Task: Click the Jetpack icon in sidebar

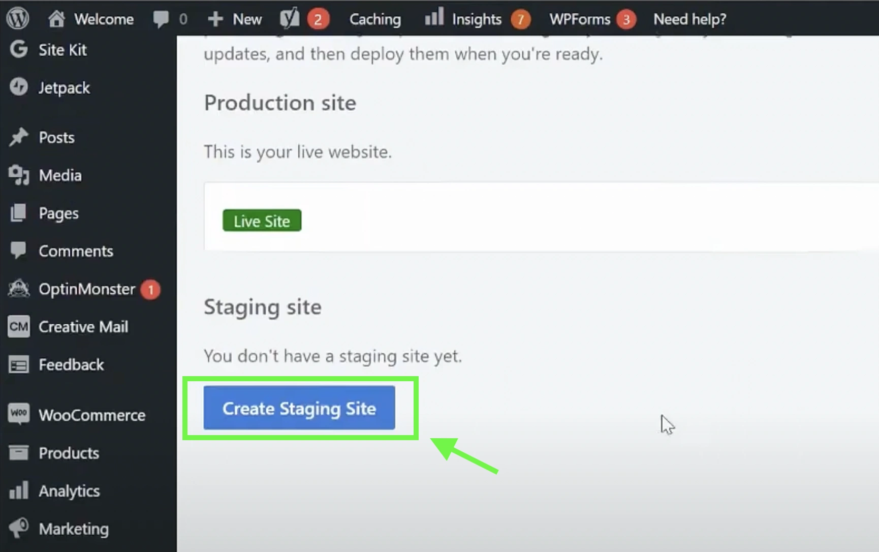Action: click(x=19, y=87)
